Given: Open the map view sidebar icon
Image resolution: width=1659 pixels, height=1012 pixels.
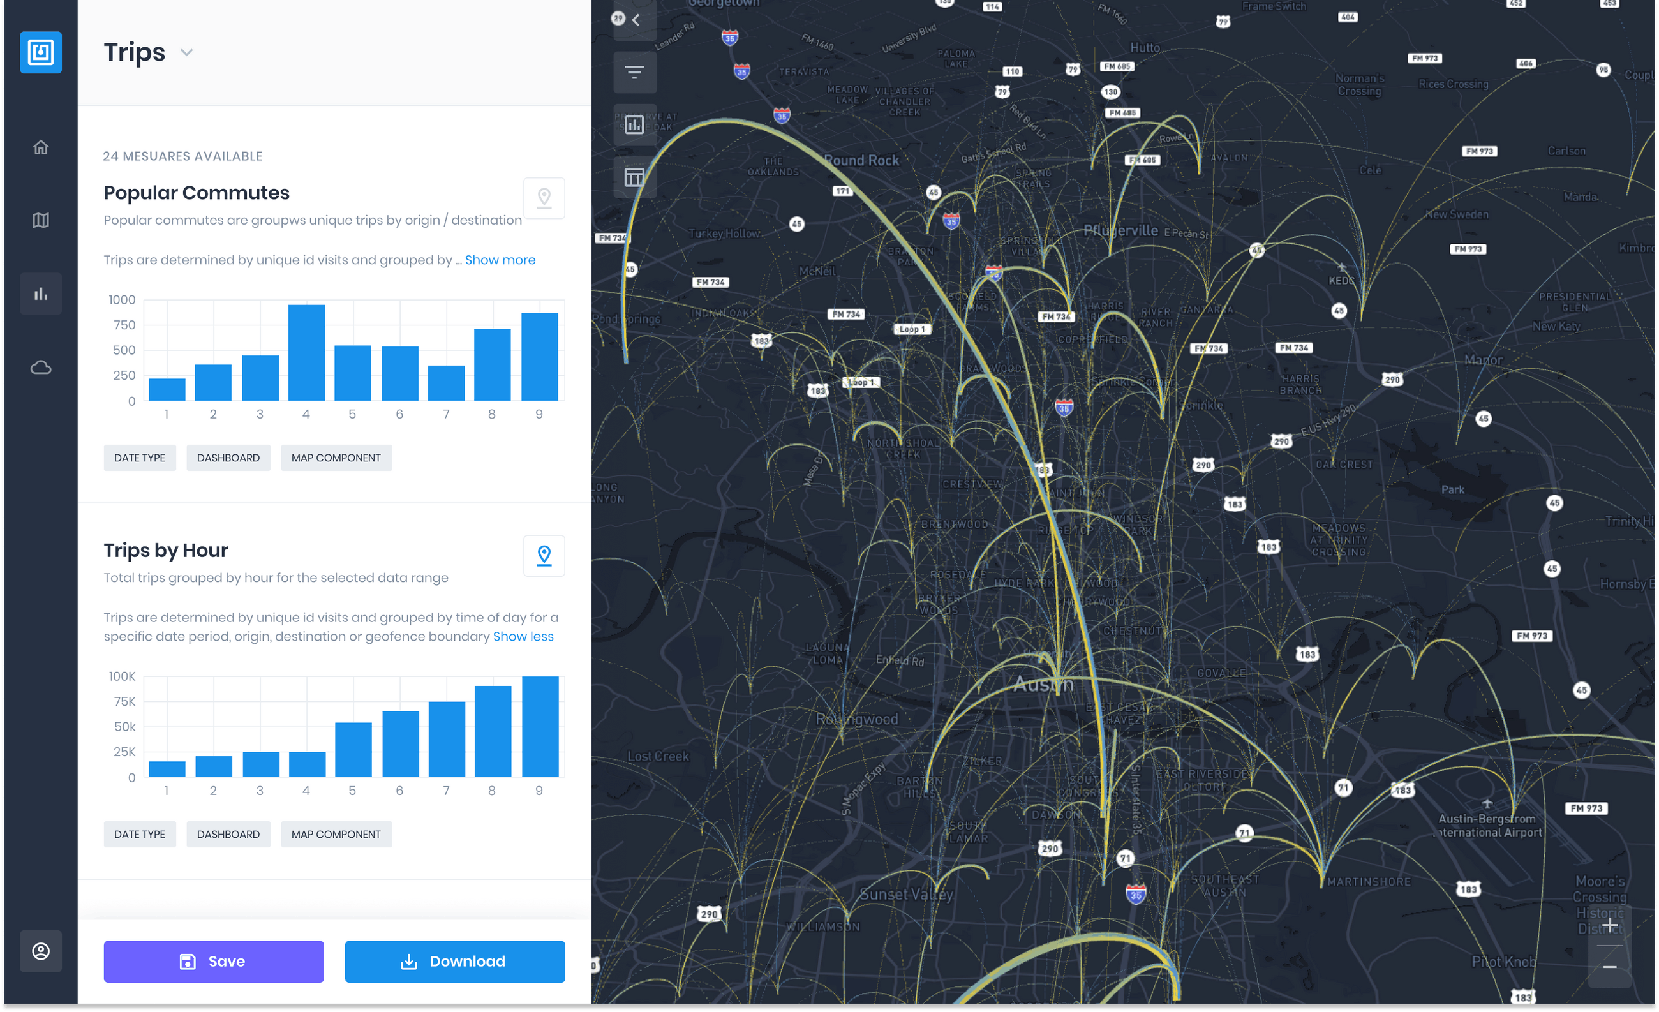Looking at the screenshot, I should pyautogui.click(x=40, y=220).
